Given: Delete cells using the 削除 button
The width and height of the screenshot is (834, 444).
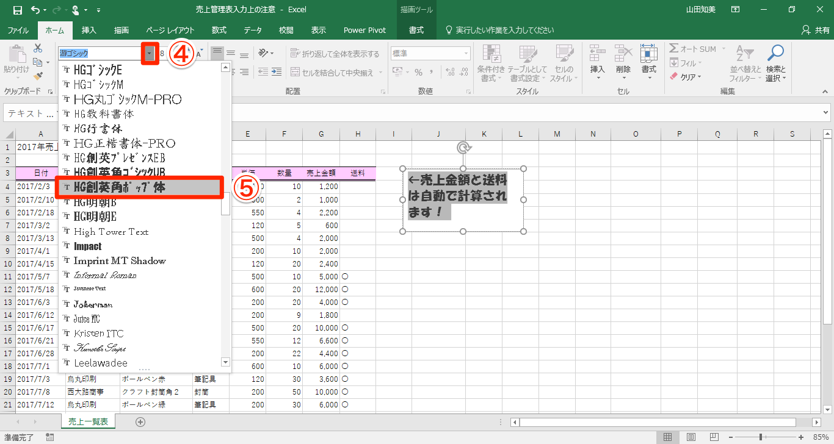Looking at the screenshot, I should coord(623,63).
